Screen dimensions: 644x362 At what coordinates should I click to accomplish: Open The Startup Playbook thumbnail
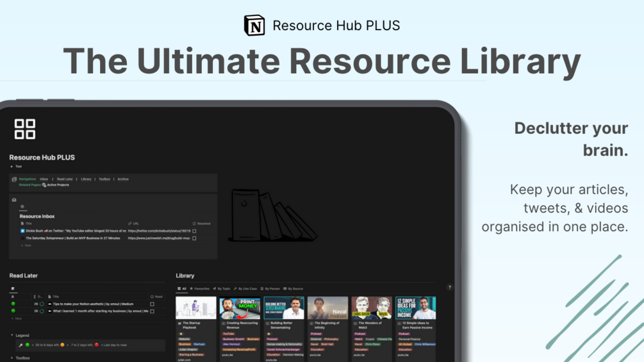[x=196, y=308]
